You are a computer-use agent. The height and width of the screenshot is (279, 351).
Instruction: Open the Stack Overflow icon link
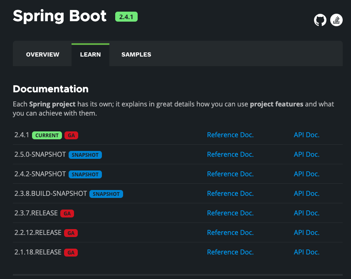tap(336, 20)
